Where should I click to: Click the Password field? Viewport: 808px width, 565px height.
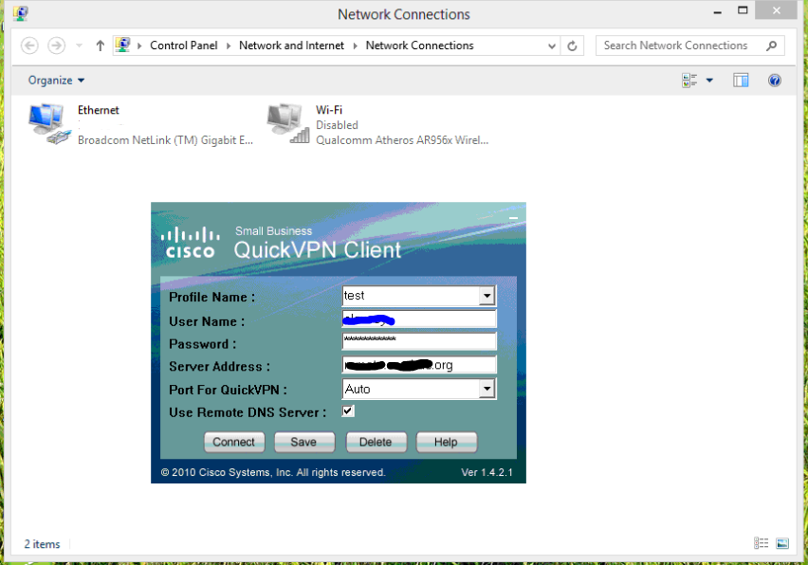[x=419, y=341]
